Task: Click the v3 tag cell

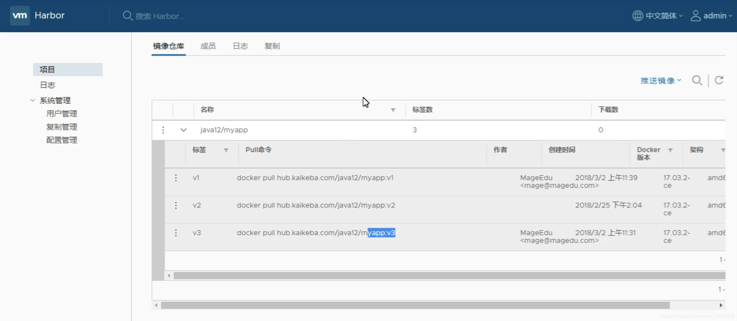Action: 196,233
